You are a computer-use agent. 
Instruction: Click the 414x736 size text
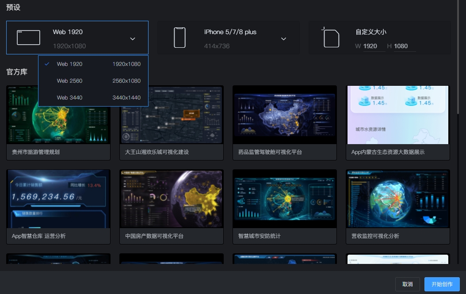(217, 46)
